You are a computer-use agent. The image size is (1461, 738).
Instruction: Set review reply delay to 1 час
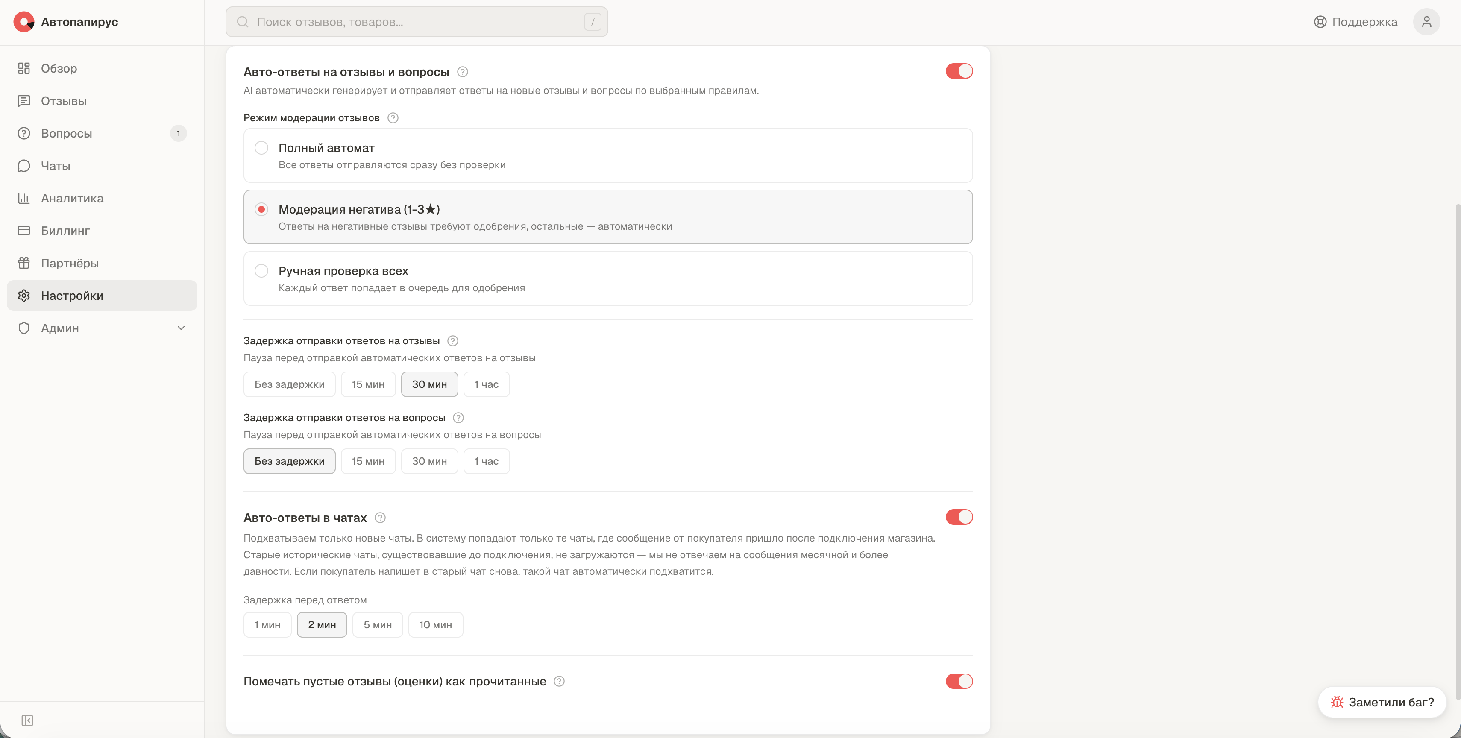(x=487, y=384)
